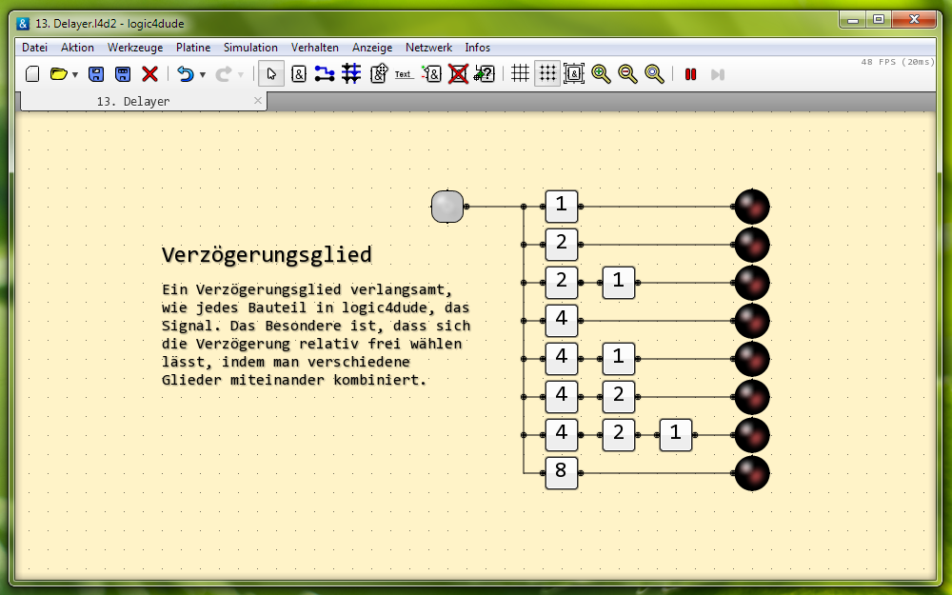
Task: Save the current board
Action: point(96,74)
